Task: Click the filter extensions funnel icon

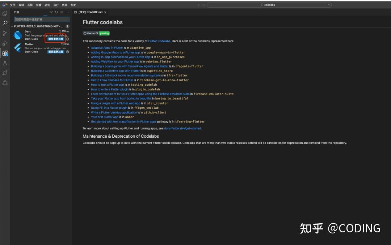Action: point(51,12)
